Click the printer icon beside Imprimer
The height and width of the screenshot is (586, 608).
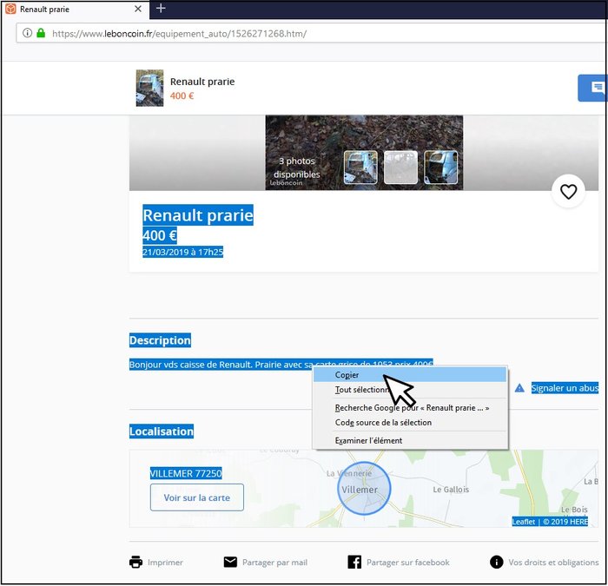coord(135,562)
